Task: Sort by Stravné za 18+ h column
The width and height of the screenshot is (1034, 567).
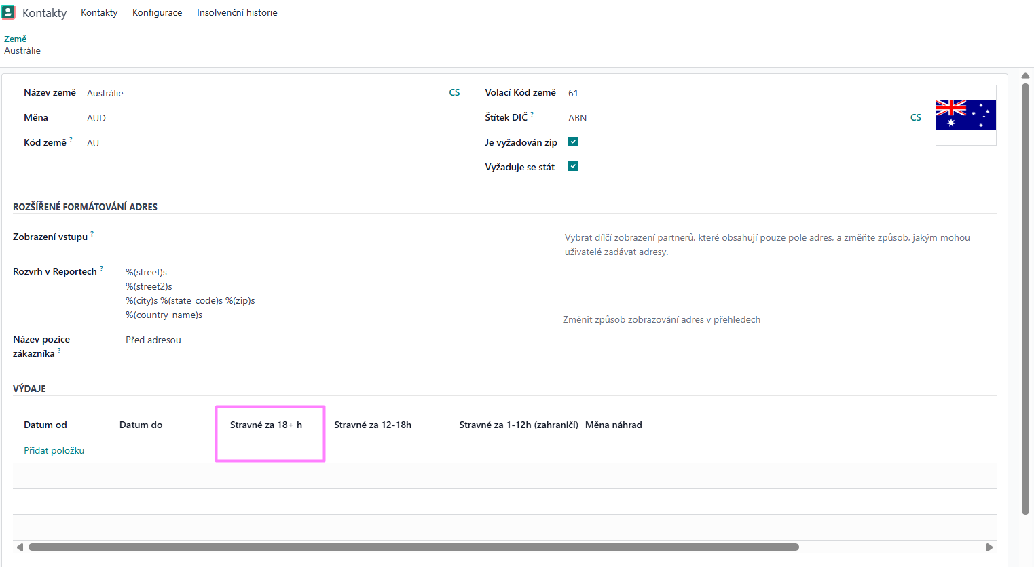Action: point(266,425)
